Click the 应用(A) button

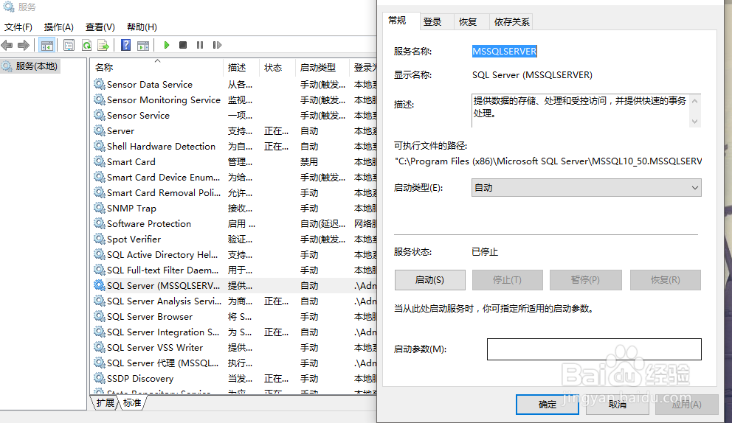click(687, 405)
